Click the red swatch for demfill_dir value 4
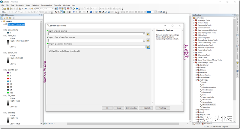This screenshot has width=240, height=129. pyautogui.click(x=8, y=79)
